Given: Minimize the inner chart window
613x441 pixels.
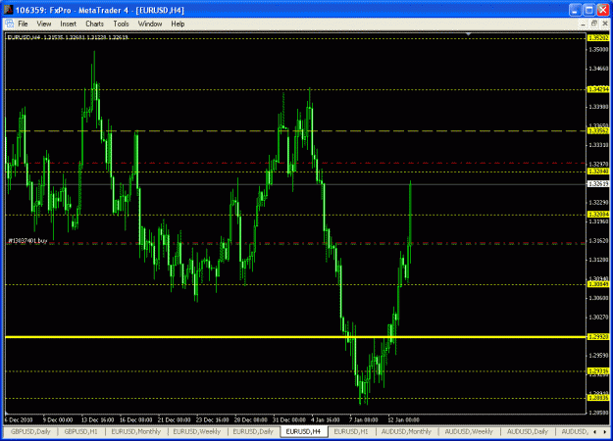Looking at the screenshot, I should tap(583, 24).
